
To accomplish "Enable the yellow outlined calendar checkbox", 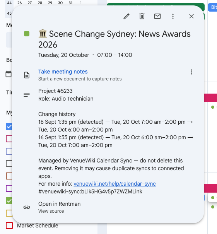I will pos(9,213).
